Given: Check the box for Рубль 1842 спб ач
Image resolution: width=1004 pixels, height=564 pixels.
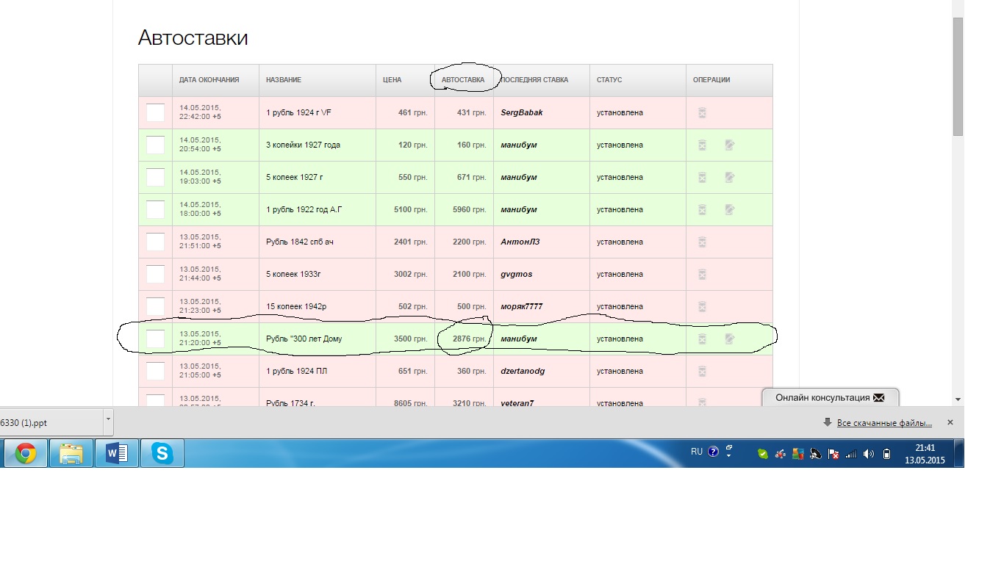Looking at the screenshot, I should pyautogui.click(x=155, y=242).
